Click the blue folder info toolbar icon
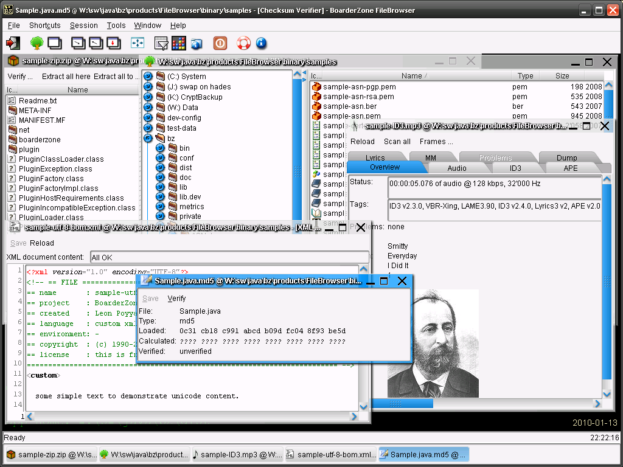 point(197,43)
